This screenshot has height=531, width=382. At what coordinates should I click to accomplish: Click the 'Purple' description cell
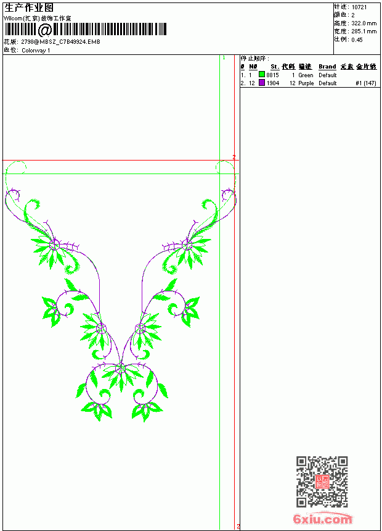(306, 83)
